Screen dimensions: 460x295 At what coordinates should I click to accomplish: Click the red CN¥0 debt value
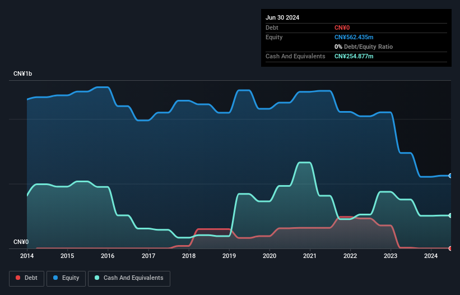pyautogui.click(x=342, y=27)
